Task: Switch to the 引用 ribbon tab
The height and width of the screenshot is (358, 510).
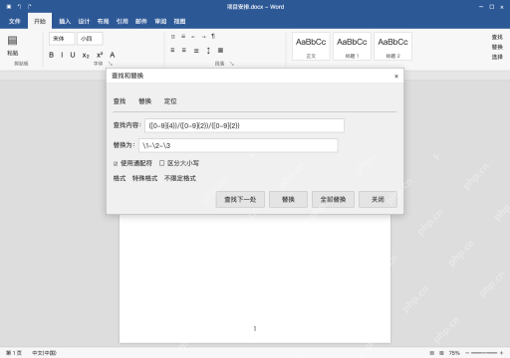Action: [x=122, y=21]
